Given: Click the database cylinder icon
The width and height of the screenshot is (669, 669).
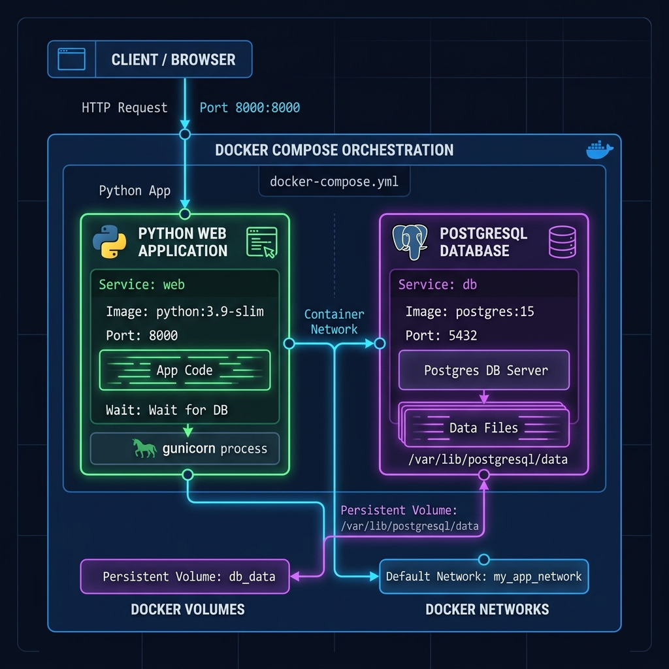Looking at the screenshot, I should 563,242.
